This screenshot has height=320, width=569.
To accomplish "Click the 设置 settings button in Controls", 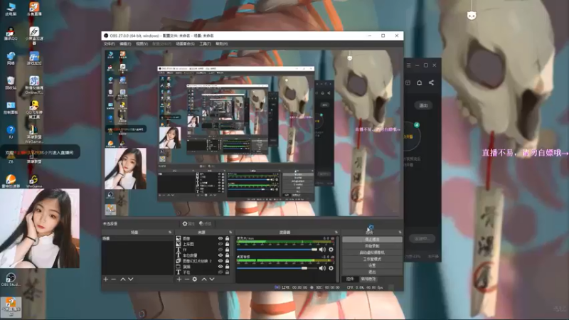I will (x=372, y=265).
